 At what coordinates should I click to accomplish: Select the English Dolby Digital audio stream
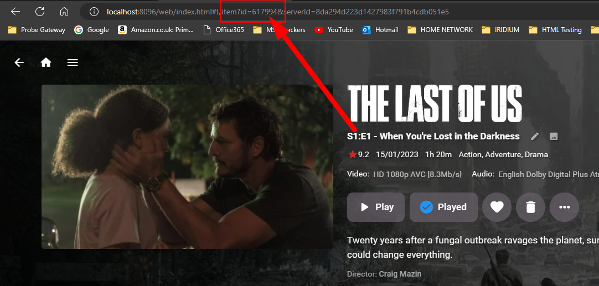point(549,174)
